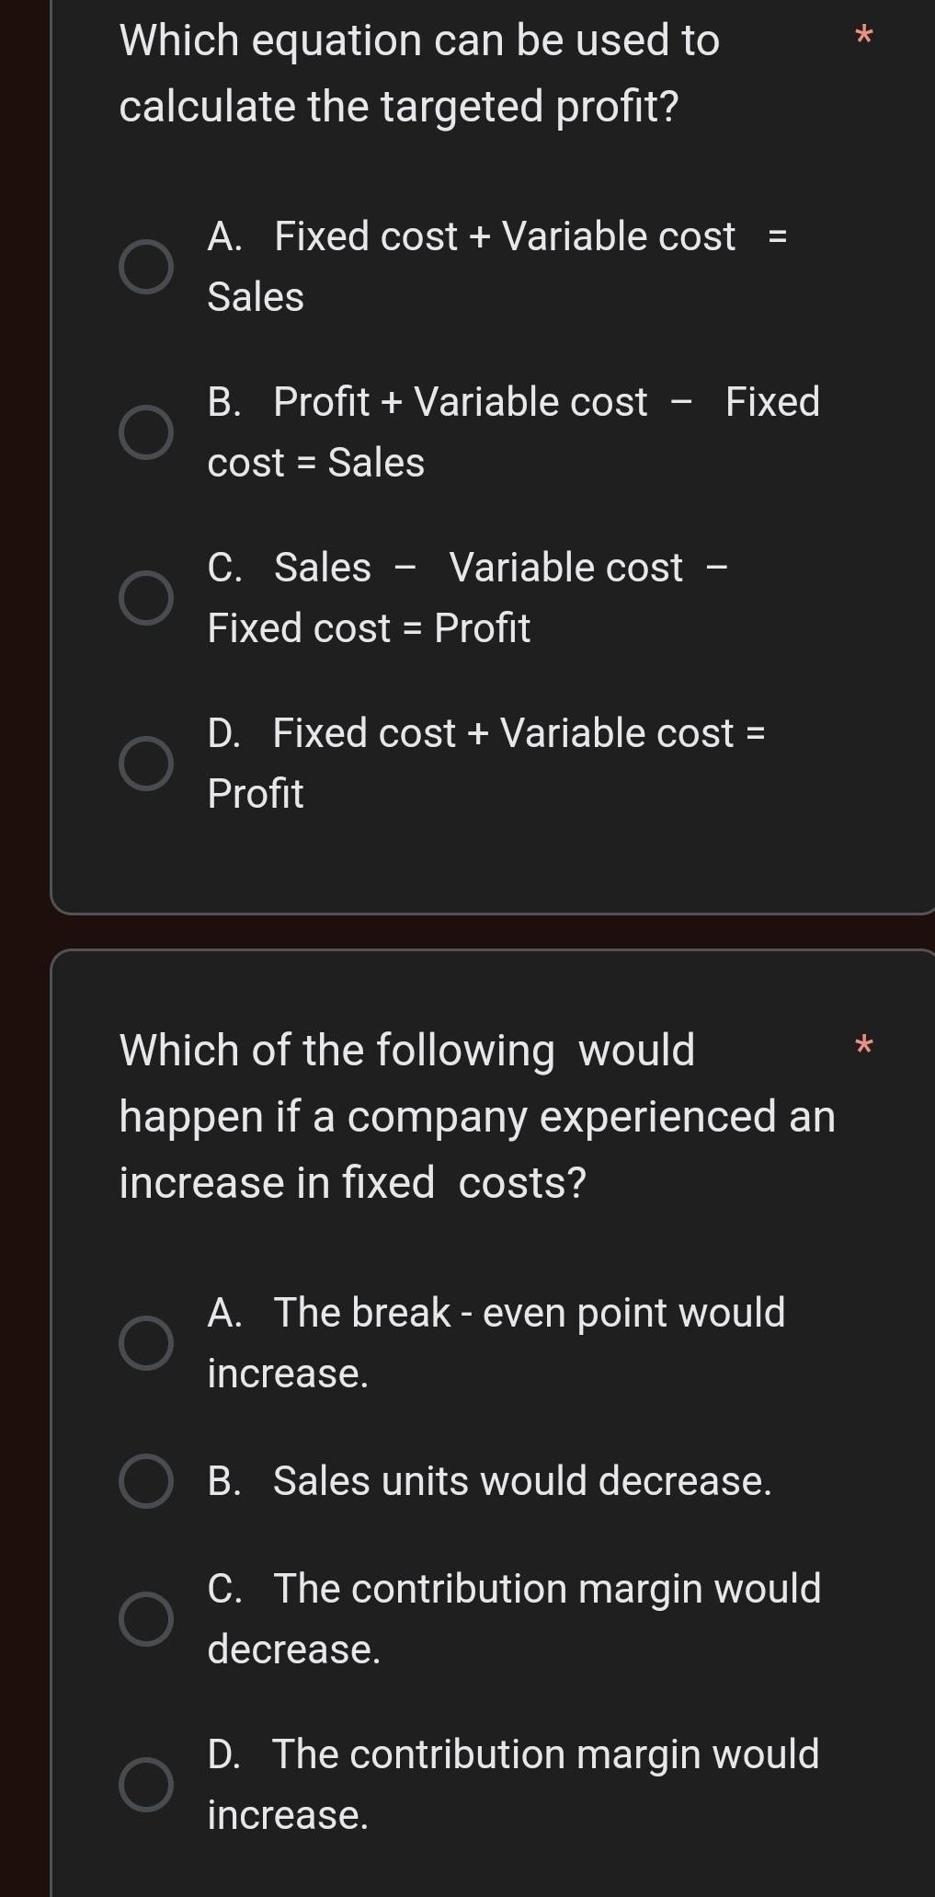Click the targeted profit question title
The height and width of the screenshot is (1897, 935).
[419, 74]
